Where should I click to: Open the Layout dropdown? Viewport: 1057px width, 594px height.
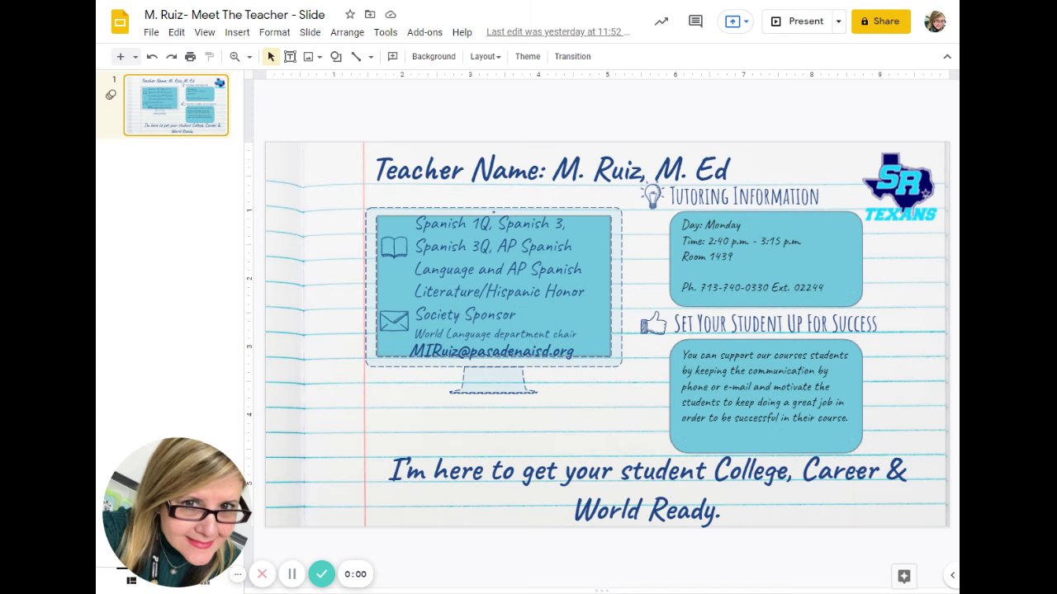tap(486, 57)
